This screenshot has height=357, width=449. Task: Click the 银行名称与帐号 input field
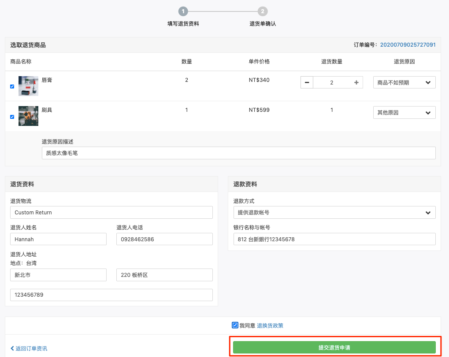coord(334,239)
